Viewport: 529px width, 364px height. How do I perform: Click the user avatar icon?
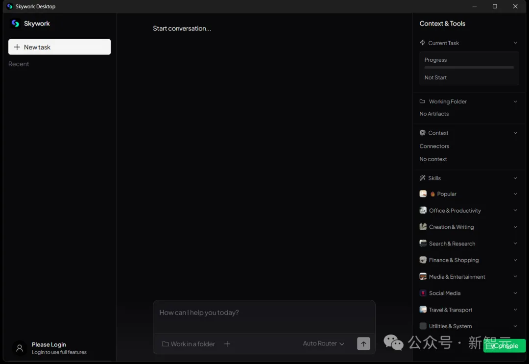[20, 348]
